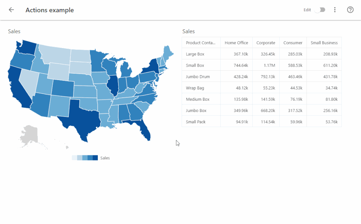This screenshot has height=224, width=361.
Task: Sort by Home Office column header
Action: point(236,43)
